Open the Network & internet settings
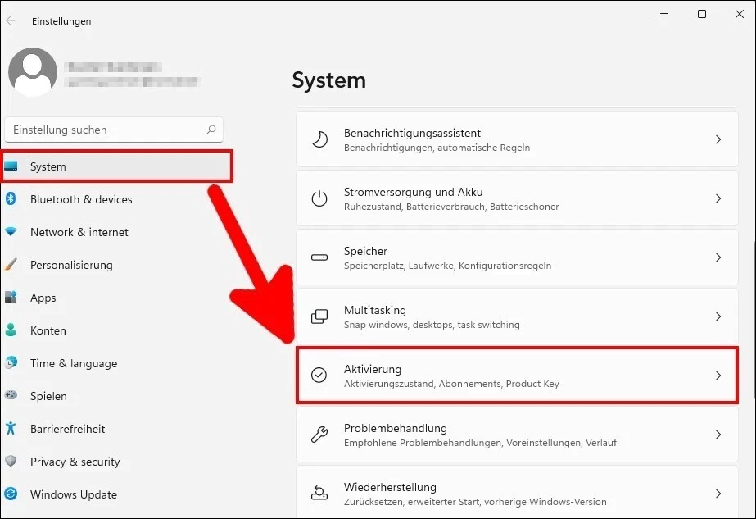The image size is (756, 519). (79, 232)
